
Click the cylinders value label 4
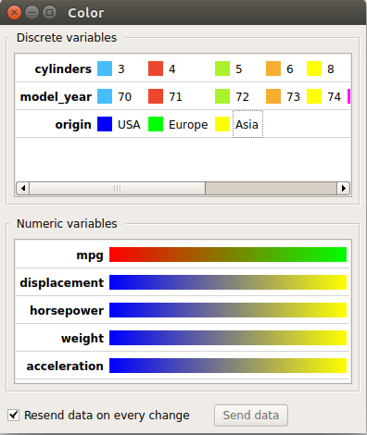point(172,68)
